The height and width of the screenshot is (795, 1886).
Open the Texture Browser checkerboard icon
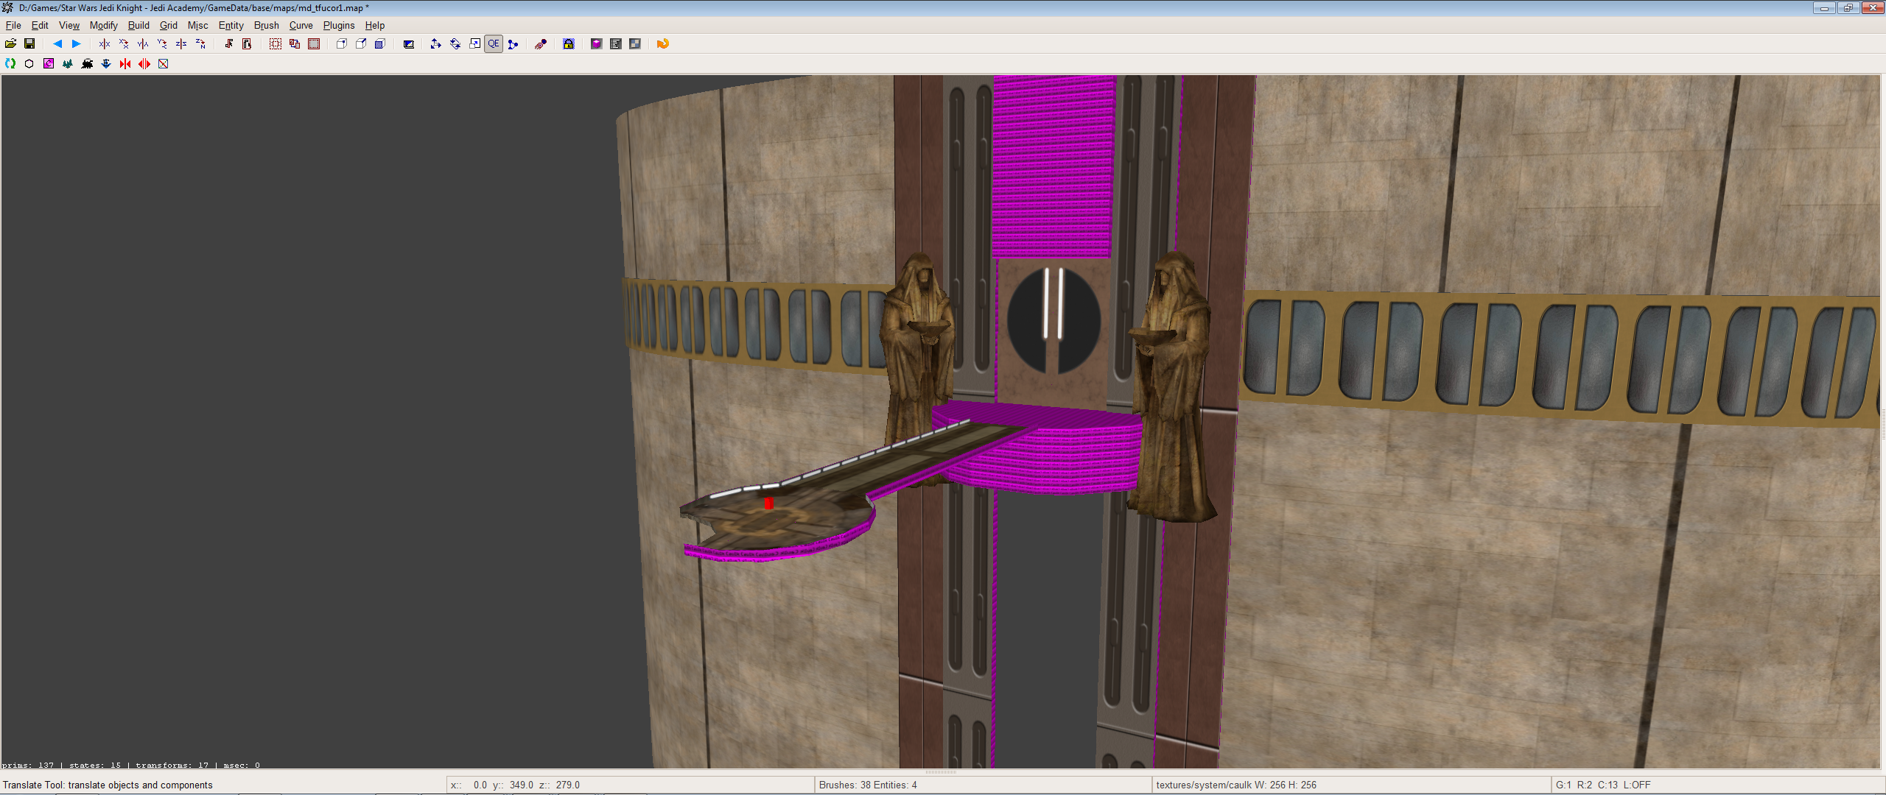click(635, 44)
